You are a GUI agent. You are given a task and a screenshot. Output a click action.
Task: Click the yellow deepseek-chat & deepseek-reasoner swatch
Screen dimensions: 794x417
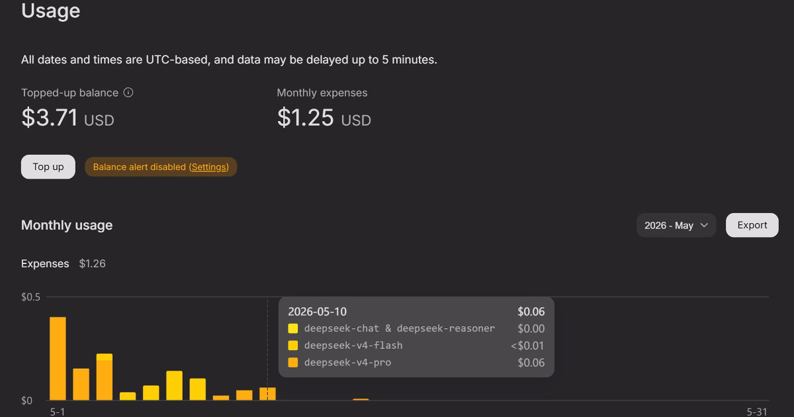coord(293,328)
